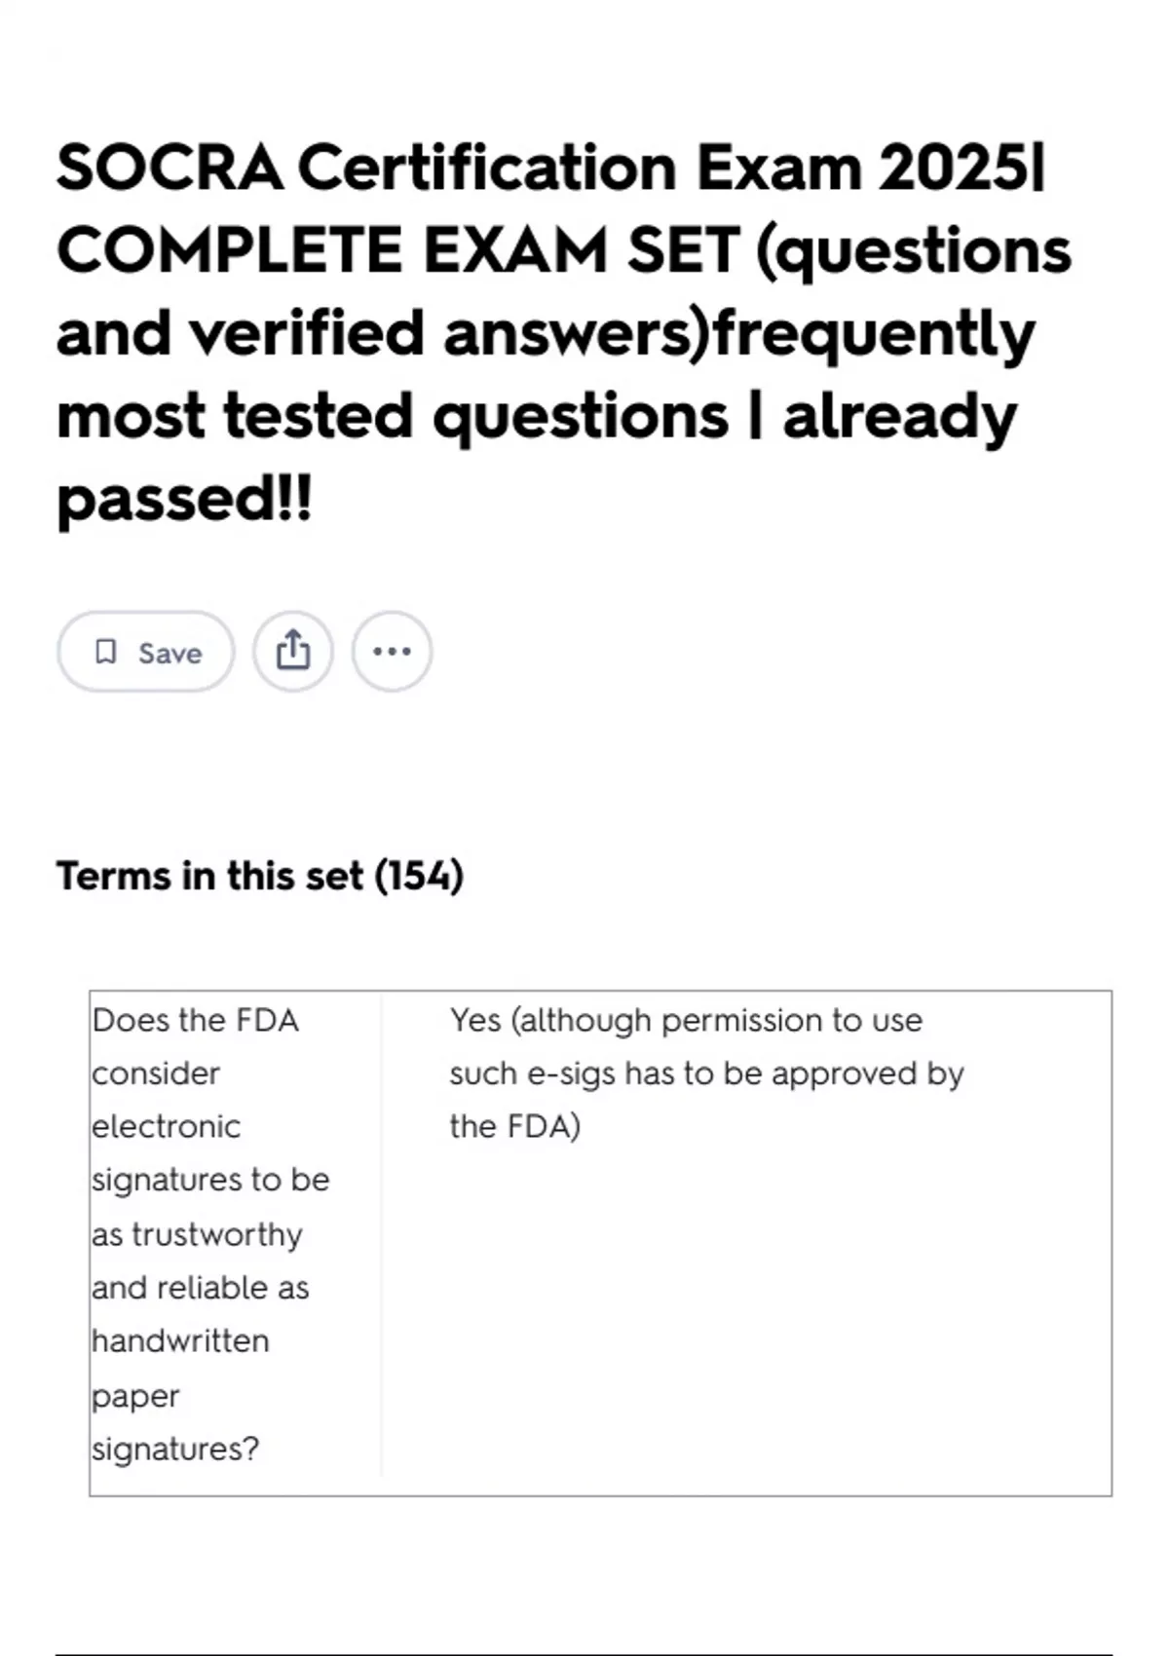Click the Save button

click(x=146, y=652)
